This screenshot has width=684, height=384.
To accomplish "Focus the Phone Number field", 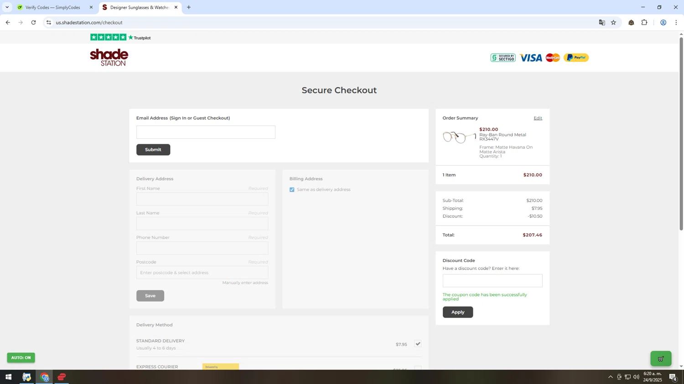I will [202, 248].
